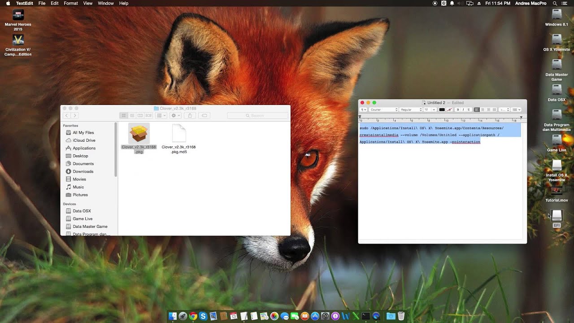Open the Apple menu
Image resolution: width=574 pixels, height=323 pixels.
(8, 3)
